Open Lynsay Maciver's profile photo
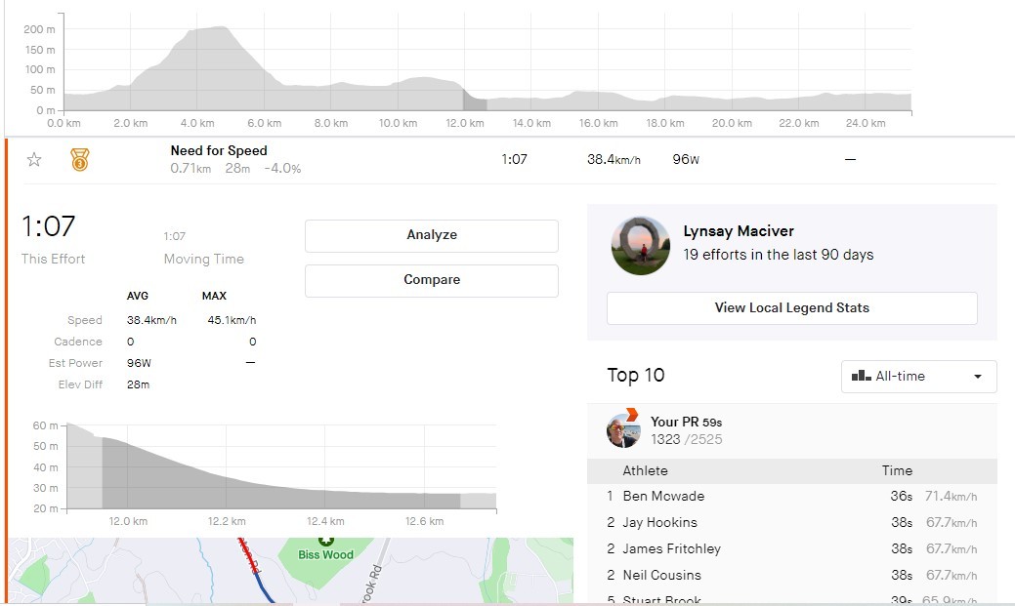Image resolution: width=1015 pixels, height=606 pixels. tap(641, 246)
